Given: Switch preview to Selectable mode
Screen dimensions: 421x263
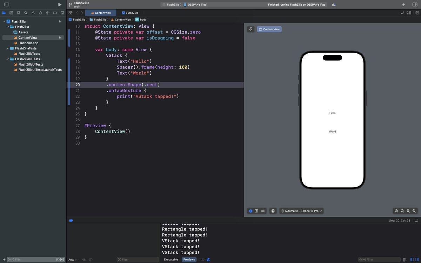Looking at the screenshot, I should [256, 211].
